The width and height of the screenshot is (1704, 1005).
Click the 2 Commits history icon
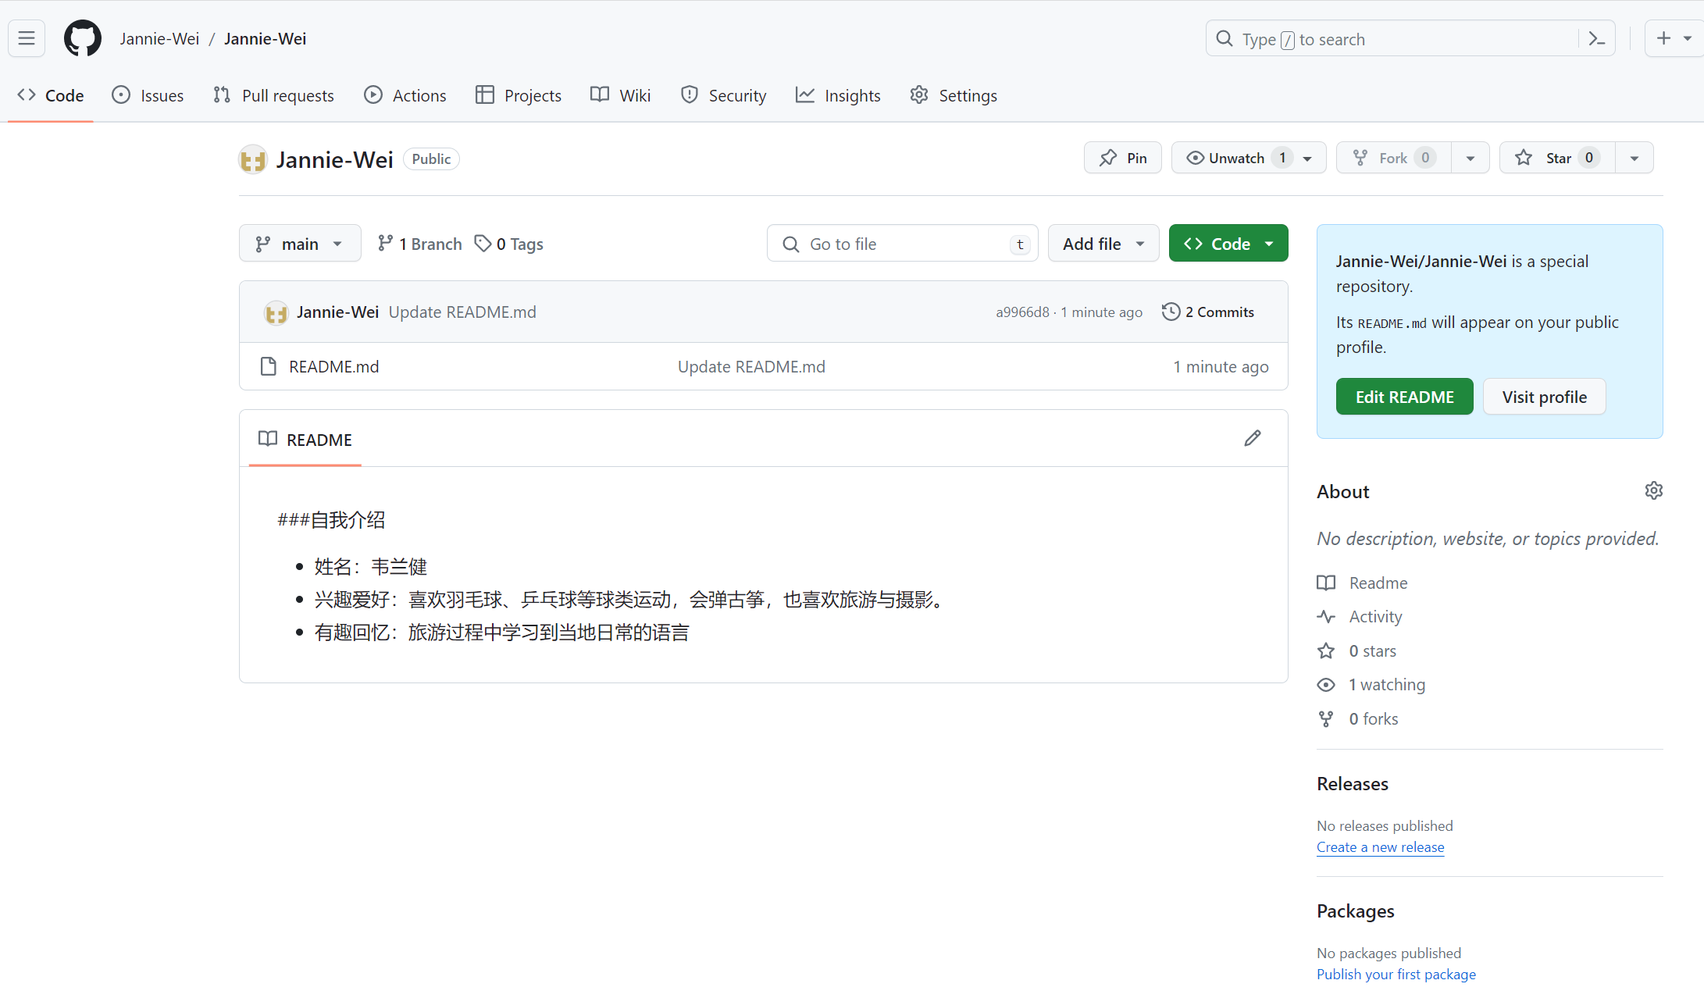click(1171, 312)
